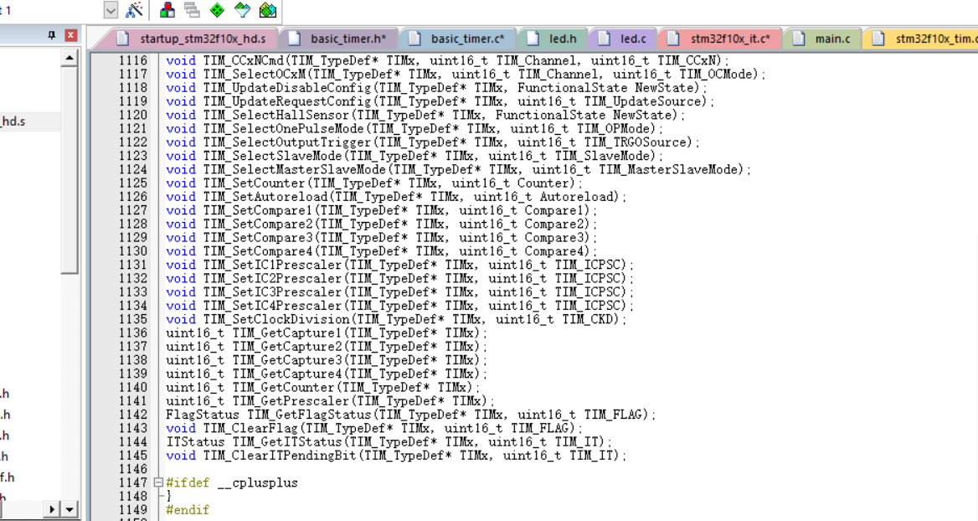Launch the Pack Installer icon

[267, 10]
